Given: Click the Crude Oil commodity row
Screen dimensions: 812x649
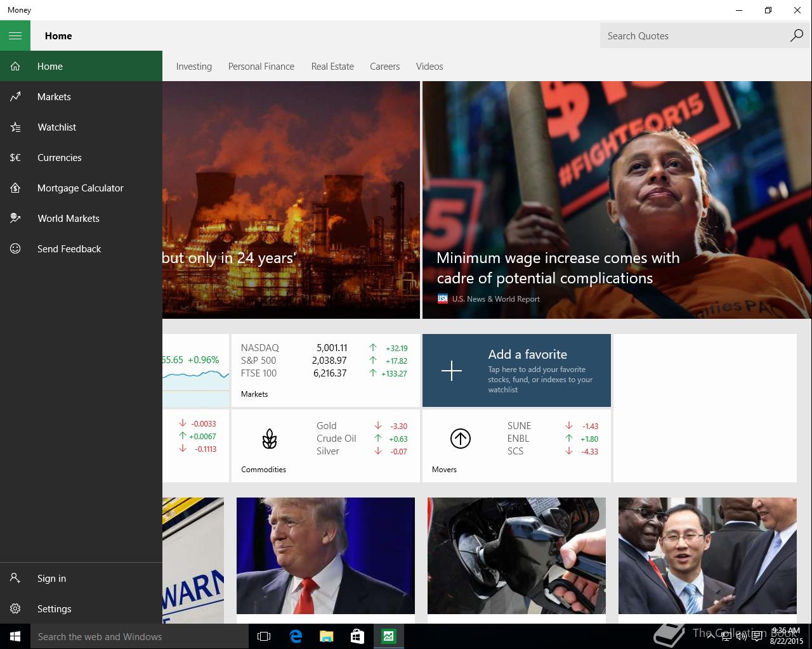Looking at the screenshot, I should click(x=362, y=438).
